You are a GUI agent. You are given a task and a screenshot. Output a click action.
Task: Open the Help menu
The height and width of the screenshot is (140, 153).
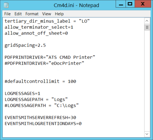point(59,14)
